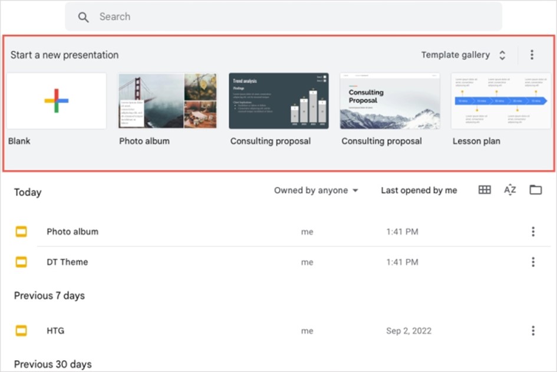This screenshot has width=557, height=372.
Task: Open more actions for HTG file
Action: click(x=533, y=331)
